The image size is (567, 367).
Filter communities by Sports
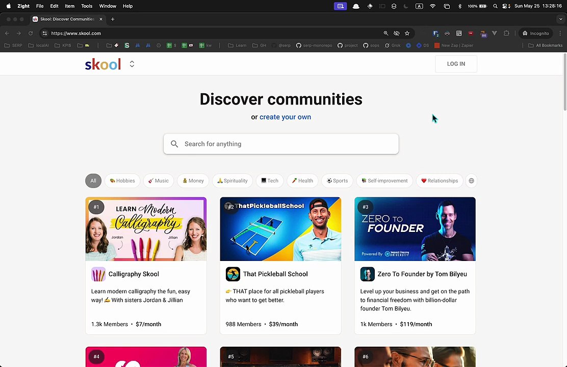click(338, 181)
